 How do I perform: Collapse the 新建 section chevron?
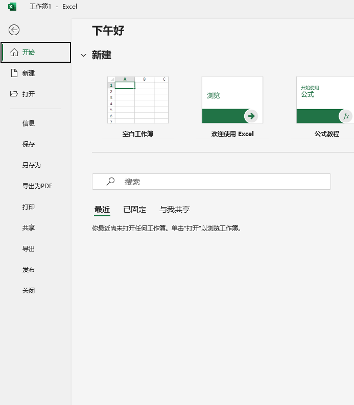coord(83,55)
